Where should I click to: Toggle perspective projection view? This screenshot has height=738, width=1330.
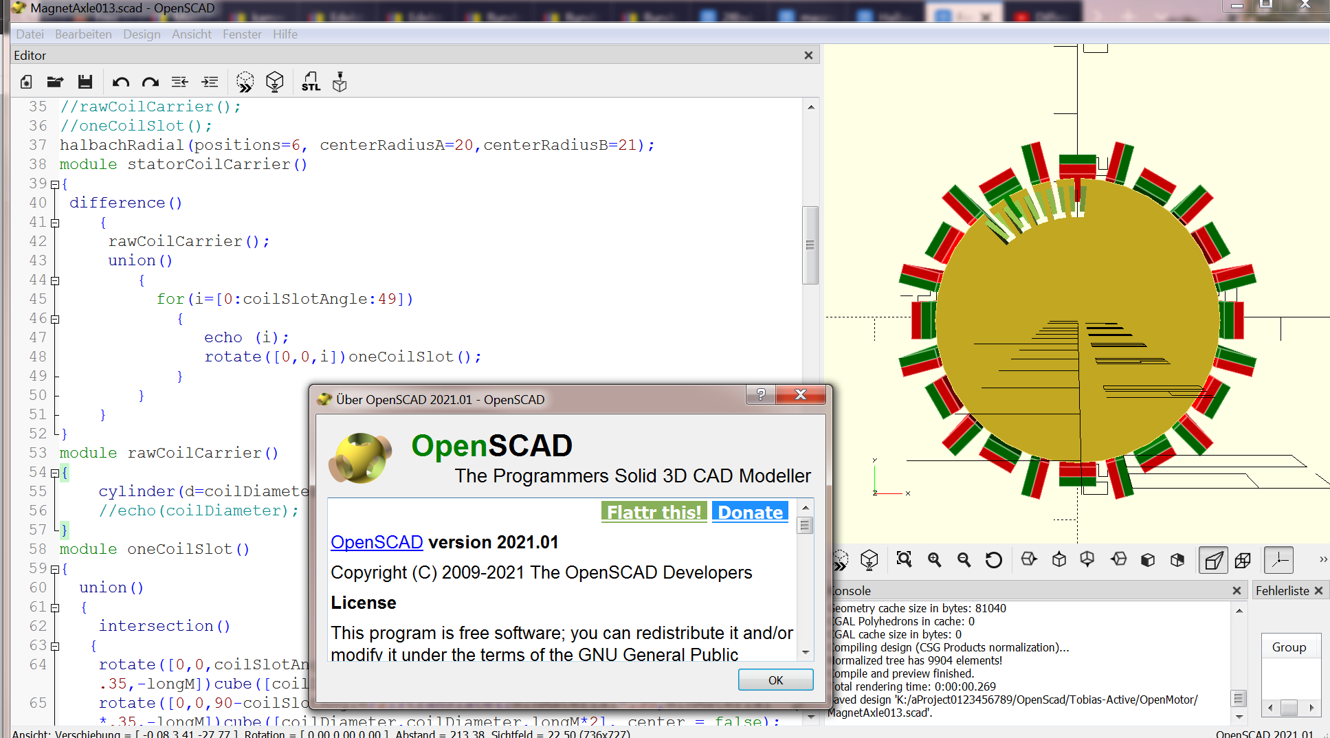tap(1213, 560)
